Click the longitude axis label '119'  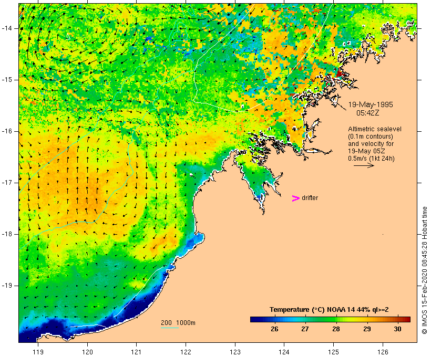(x=38, y=352)
